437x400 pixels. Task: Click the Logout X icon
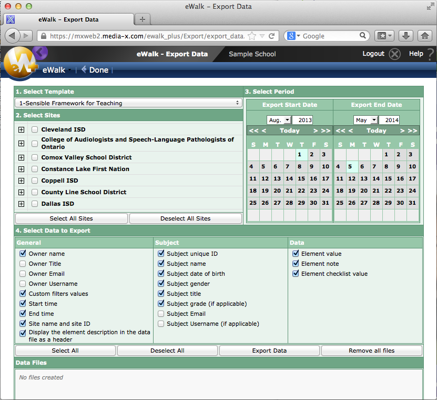coord(394,54)
